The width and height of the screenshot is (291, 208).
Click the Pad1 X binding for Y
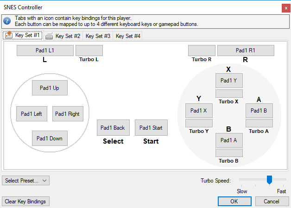tap(199, 111)
